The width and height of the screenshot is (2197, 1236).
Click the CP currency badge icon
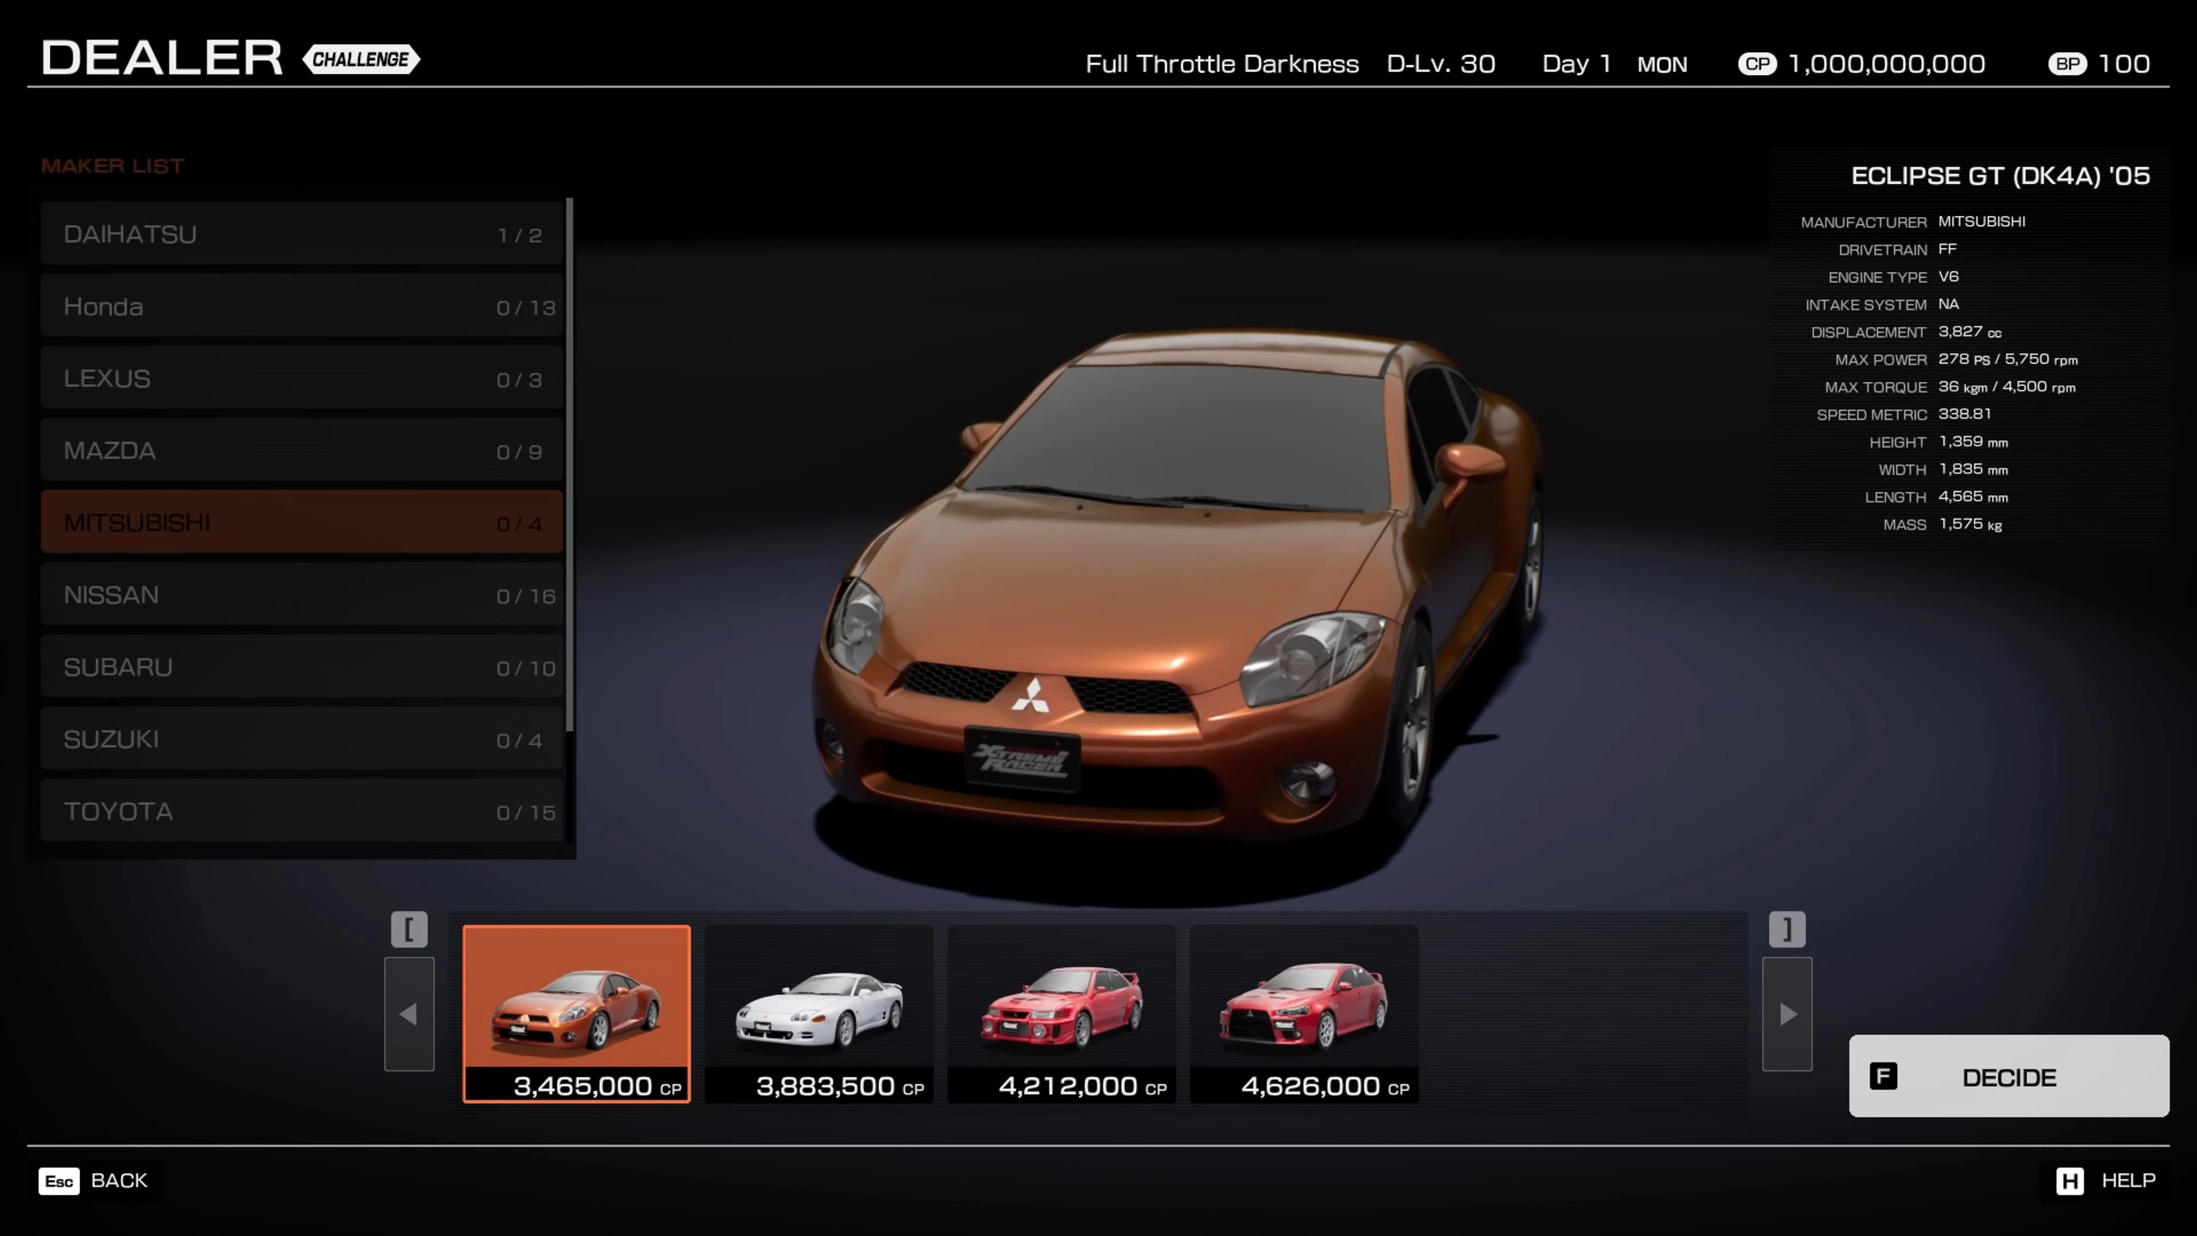click(1757, 64)
